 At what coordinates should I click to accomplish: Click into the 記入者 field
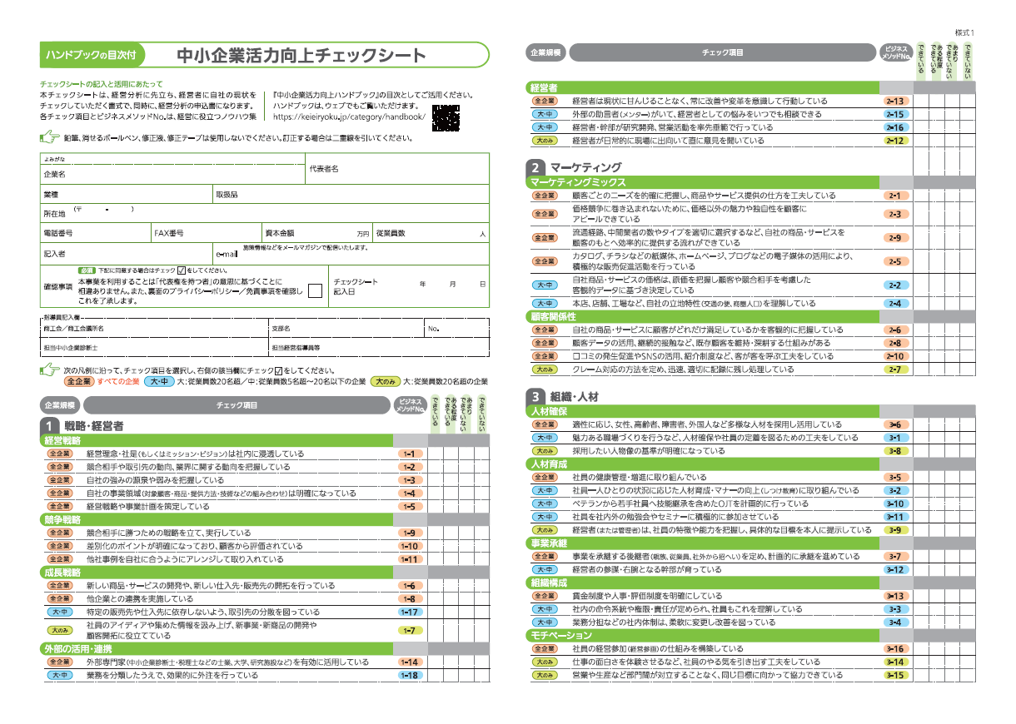pyautogui.click(x=126, y=254)
